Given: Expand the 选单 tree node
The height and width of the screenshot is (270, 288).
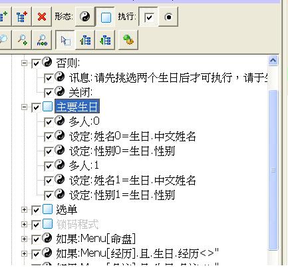Looking at the screenshot, I should pos(24,209).
